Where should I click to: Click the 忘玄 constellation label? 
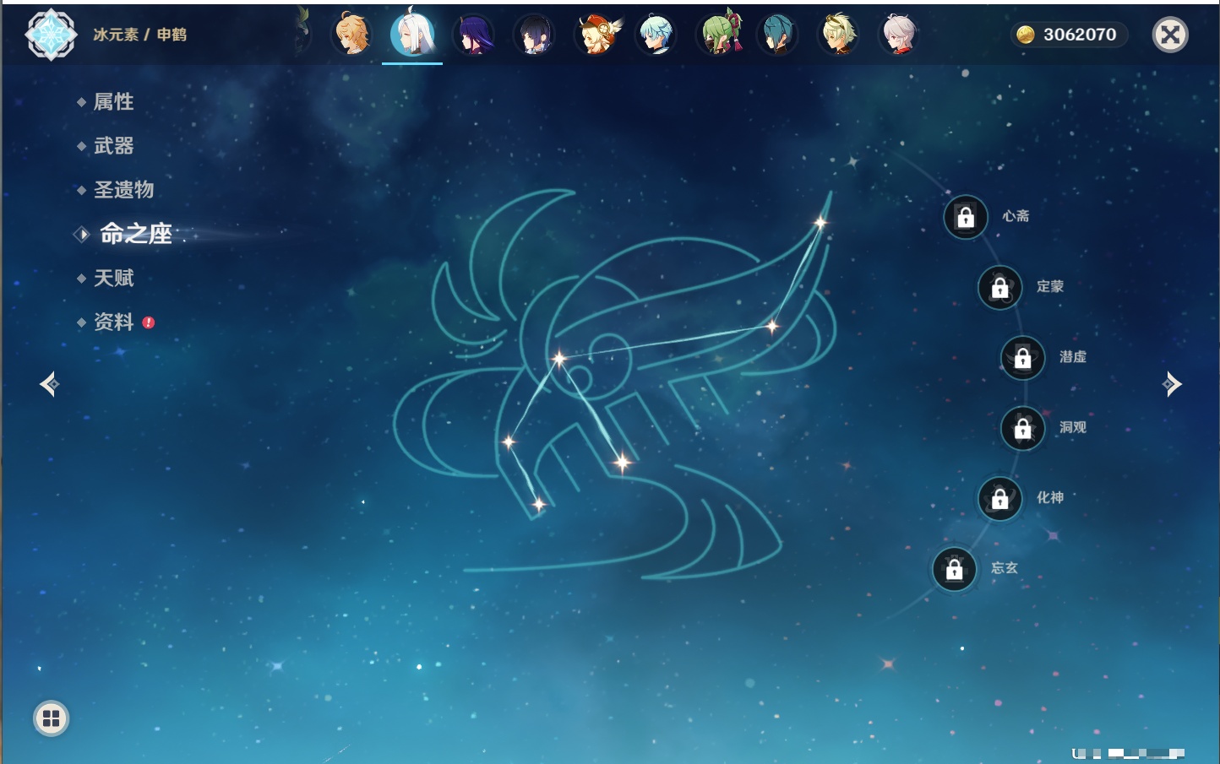(1005, 568)
